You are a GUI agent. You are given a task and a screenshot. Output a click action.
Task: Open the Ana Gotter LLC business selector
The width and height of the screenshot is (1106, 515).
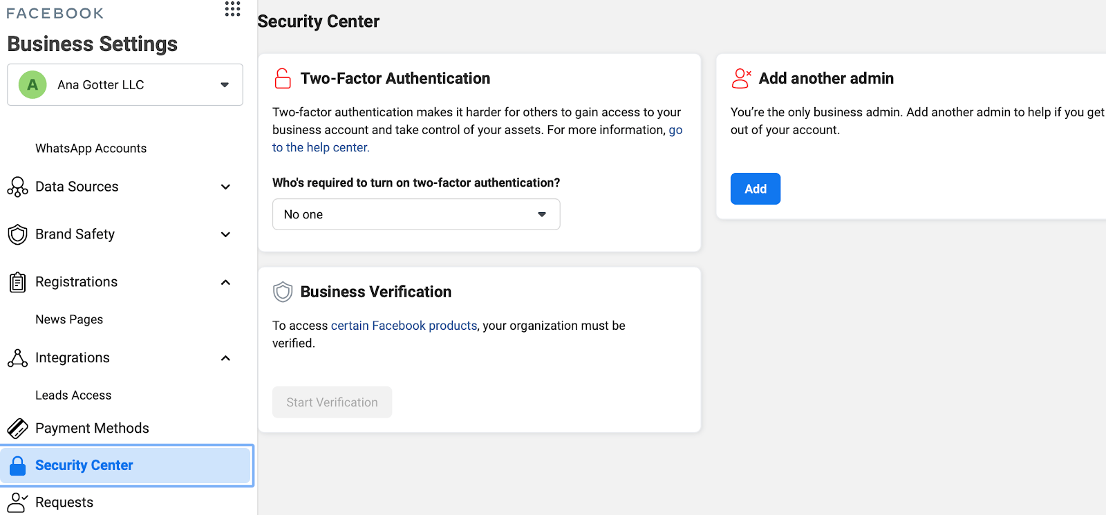pyautogui.click(x=125, y=85)
